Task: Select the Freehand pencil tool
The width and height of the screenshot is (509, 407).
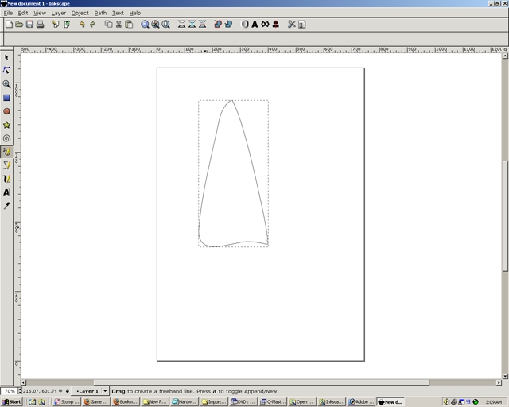Action: [6, 152]
